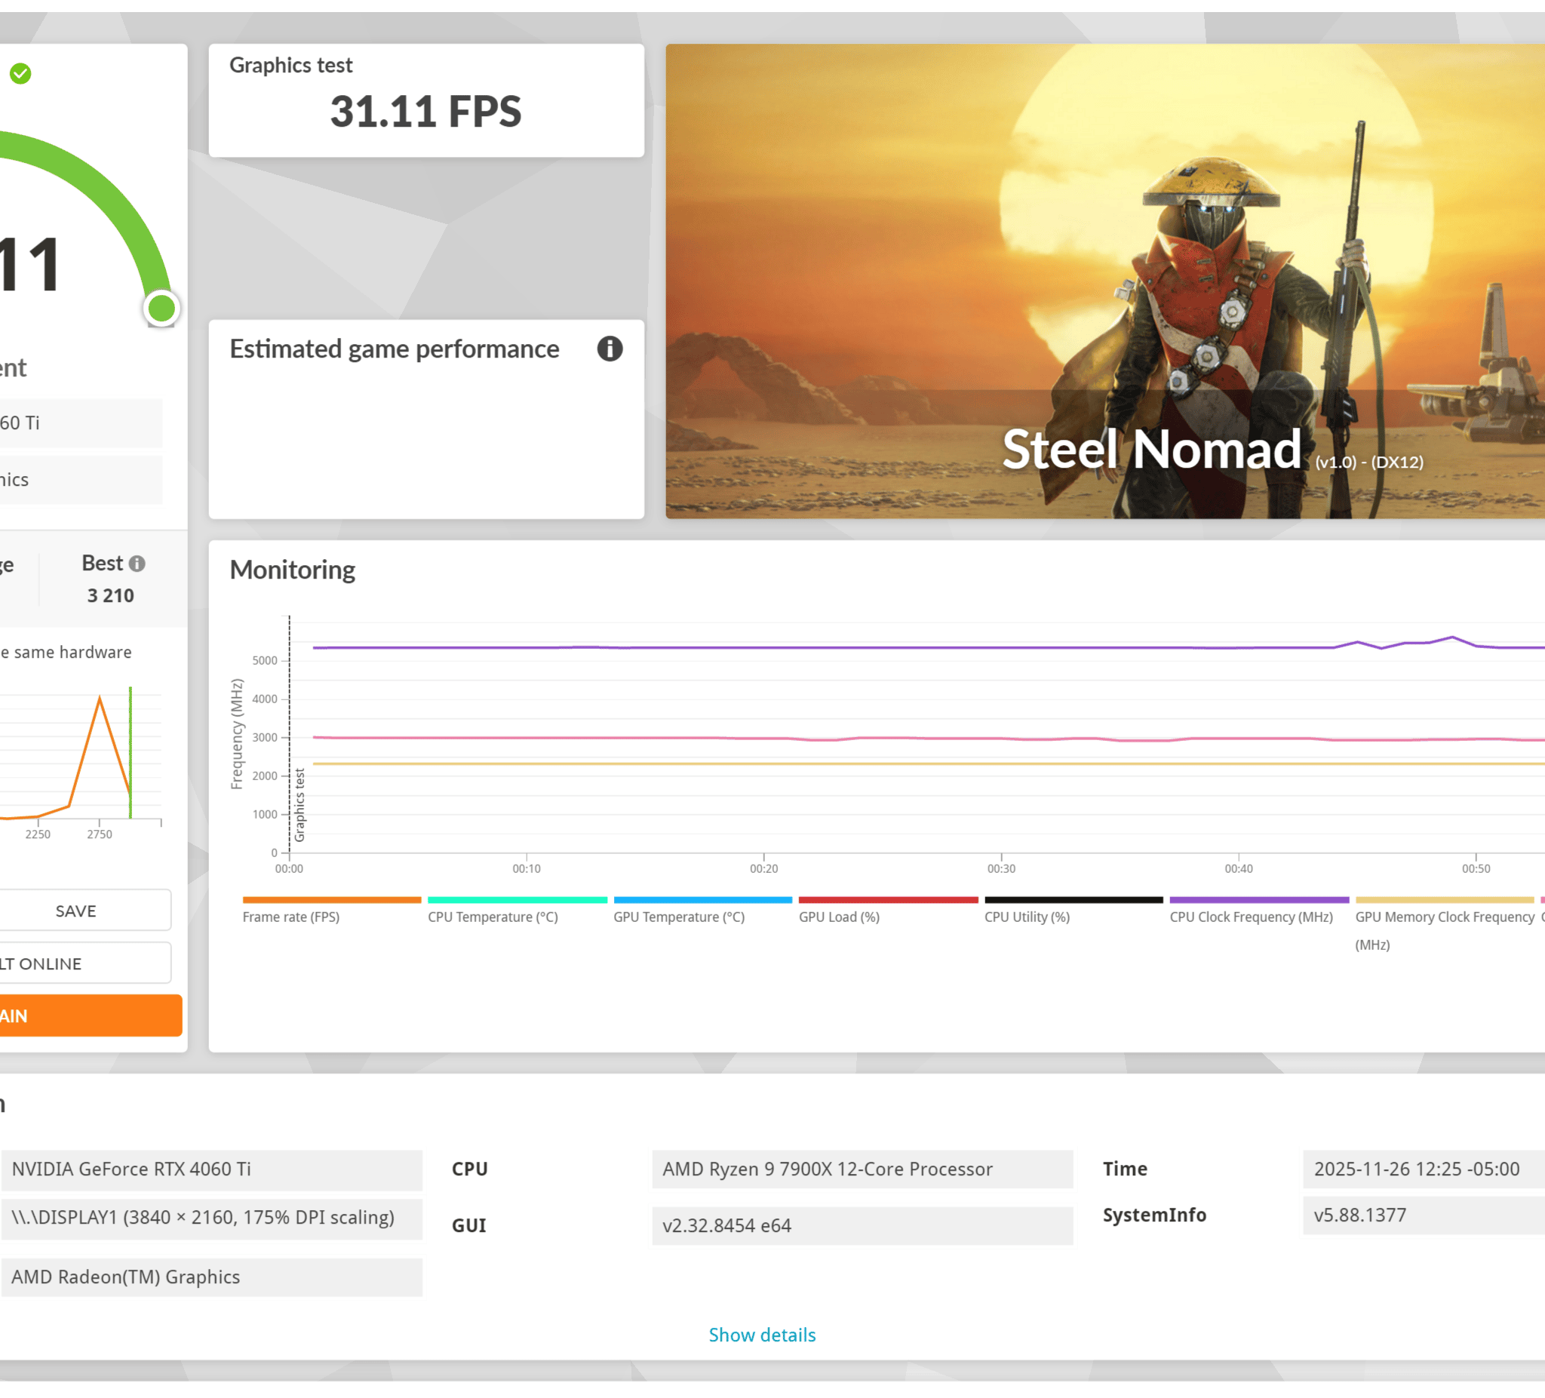Click the AMD Radeon(TM) Graphics entry

click(x=211, y=1277)
